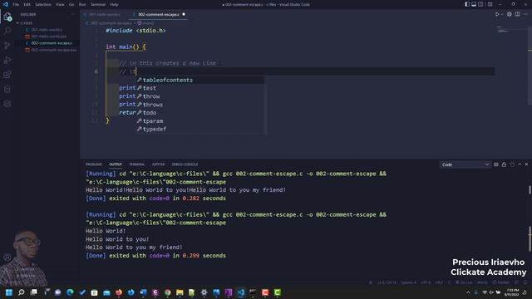Switch to the Terminal panel tab
Viewport: 532px width, 299px height.
pyautogui.click(x=136, y=164)
